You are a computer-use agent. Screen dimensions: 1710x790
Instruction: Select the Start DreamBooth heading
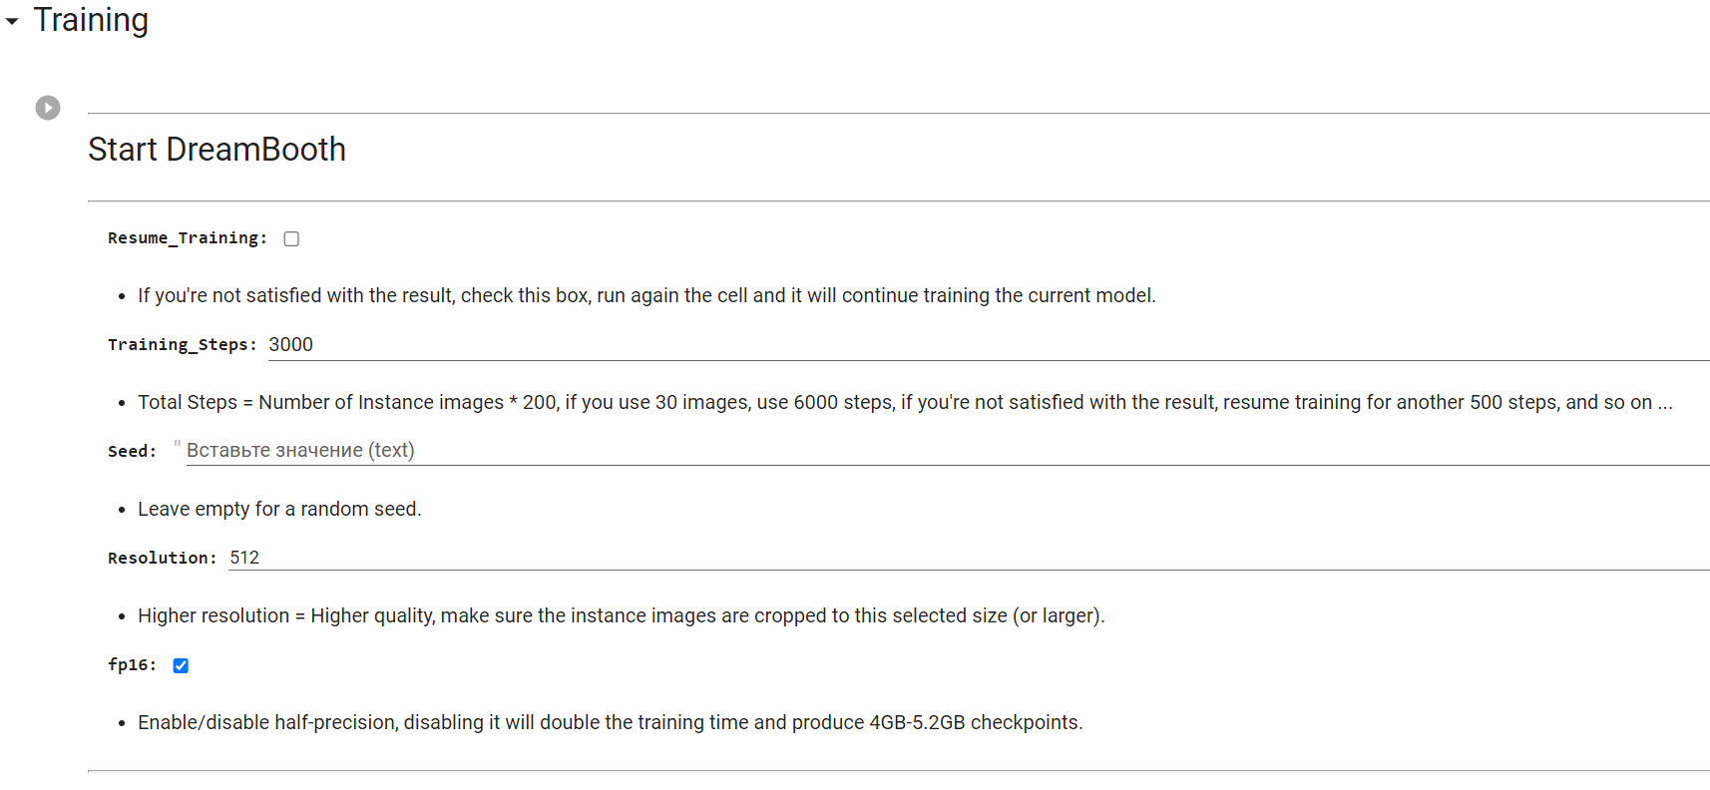click(x=216, y=150)
